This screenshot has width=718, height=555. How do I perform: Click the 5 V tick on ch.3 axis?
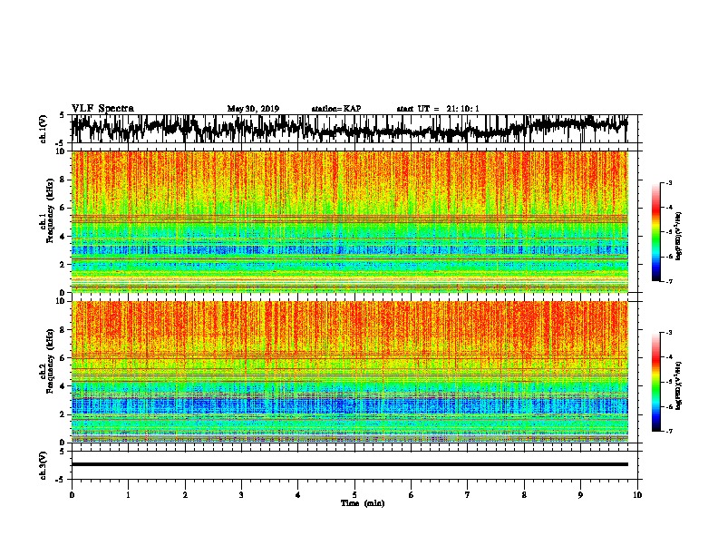62,452
